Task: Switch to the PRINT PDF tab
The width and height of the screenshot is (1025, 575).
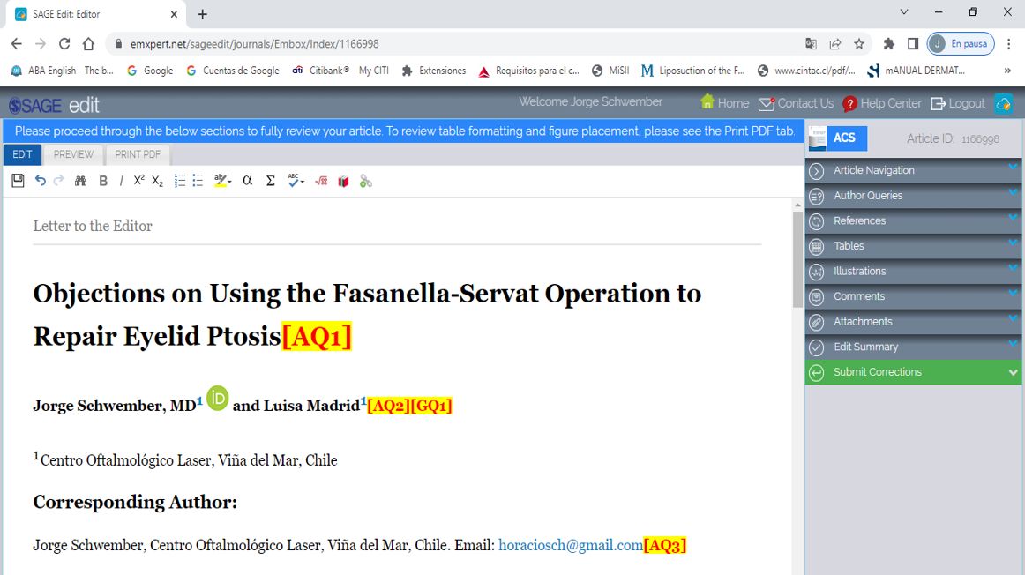Action: [x=138, y=154]
